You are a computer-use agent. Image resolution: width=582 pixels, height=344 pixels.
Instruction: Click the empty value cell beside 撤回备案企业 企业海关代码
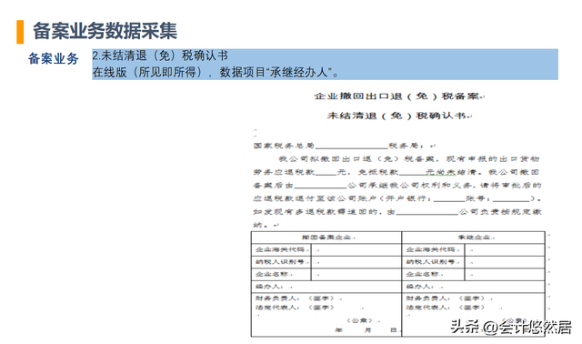coord(356,249)
